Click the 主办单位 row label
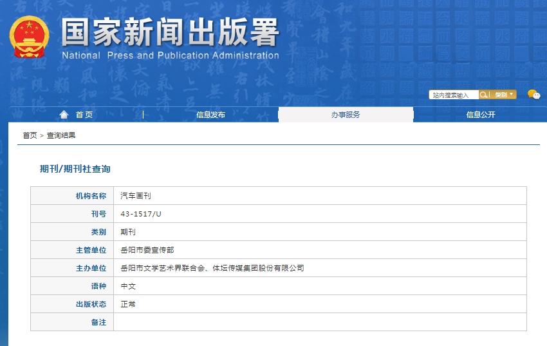Viewport: 547px width, 346px height. pyautogui.click(x=91, y=268)
